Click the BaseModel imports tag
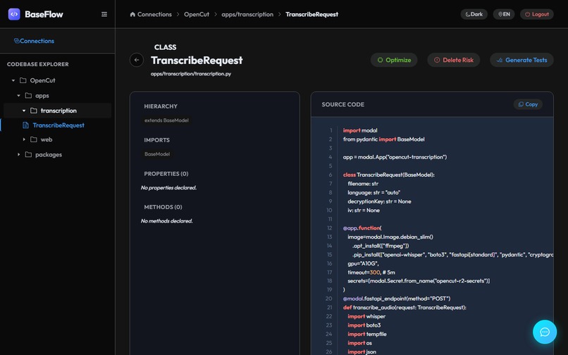Image resolution: width=568 pixels, height=355 pixels. click(157, 154)
